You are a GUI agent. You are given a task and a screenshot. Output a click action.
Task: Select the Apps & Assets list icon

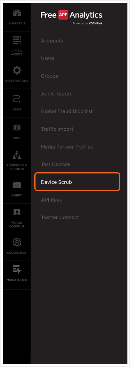pyautogui.click(x=17, y=40)
